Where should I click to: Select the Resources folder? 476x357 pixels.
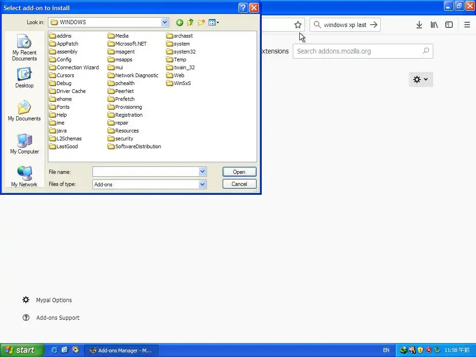click(124, 131)
